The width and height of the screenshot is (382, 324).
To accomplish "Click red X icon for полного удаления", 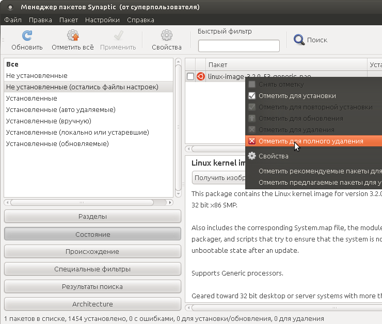I will point(252,141).
